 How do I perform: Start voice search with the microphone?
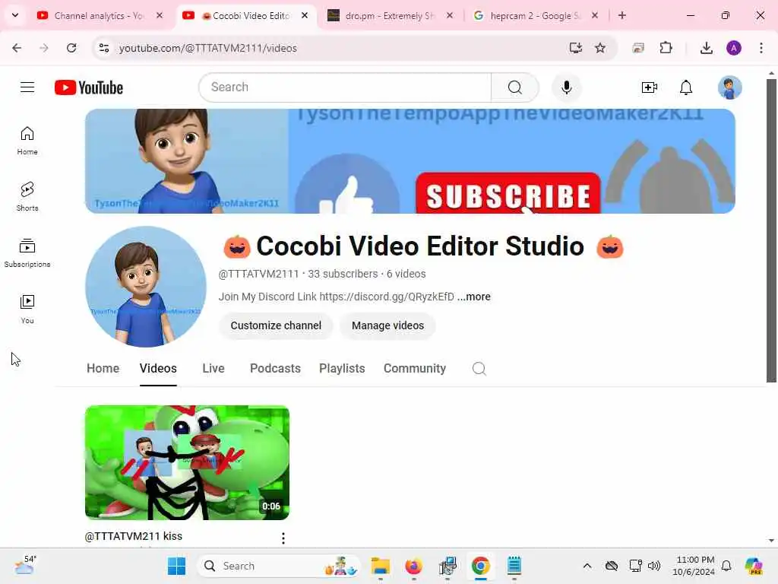tap(567, 87)
